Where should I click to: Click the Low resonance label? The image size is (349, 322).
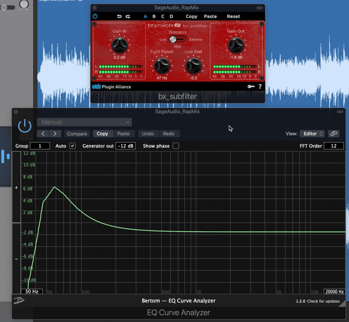[x=163, y=39]
